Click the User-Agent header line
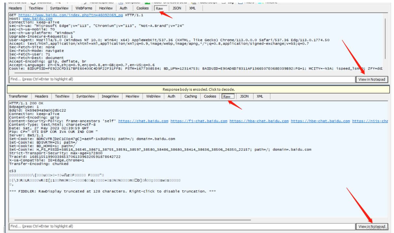This screenshot has width=394, height=233. [x=169, y=40]
